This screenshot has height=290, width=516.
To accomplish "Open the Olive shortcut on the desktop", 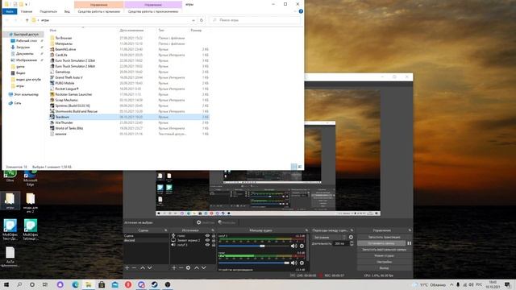I will (x=10, y=176).
